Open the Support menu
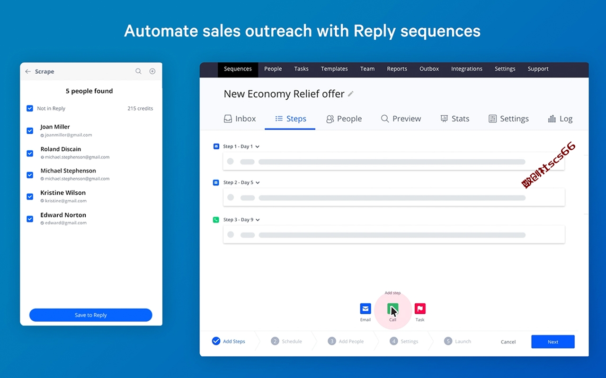This screenshot has width=606, height=378. pos(538,69)
